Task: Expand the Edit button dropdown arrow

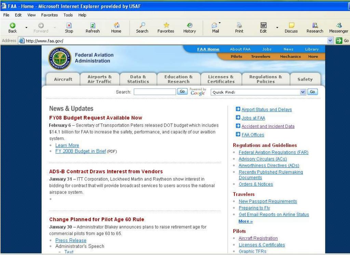Action: [277, 27]
